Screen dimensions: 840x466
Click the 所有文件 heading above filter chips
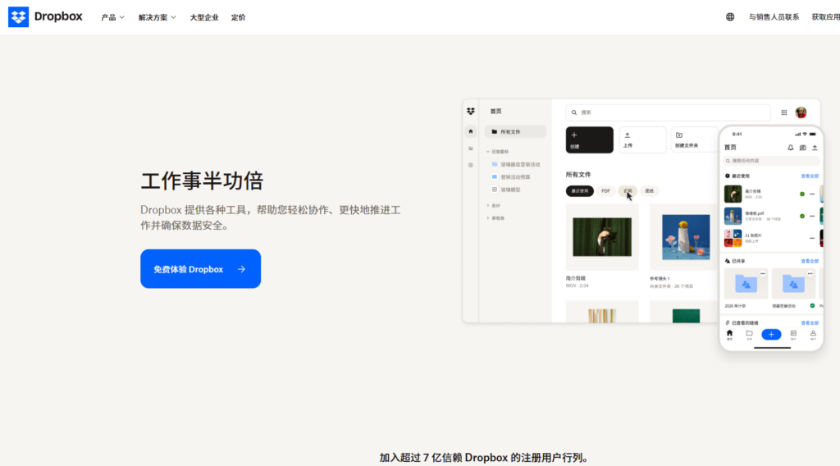point(578,175)
